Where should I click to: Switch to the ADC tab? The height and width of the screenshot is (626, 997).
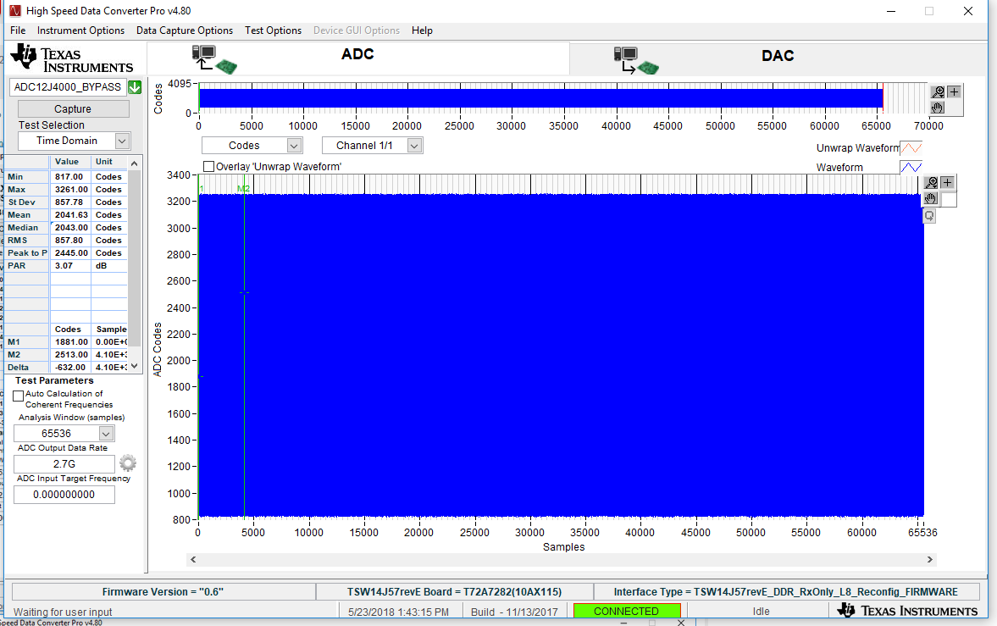pyautogui.click(x=358, y=58)
